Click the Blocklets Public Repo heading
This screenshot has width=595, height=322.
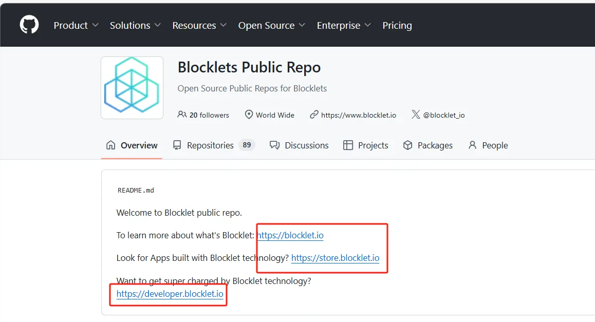pyautogui.click(x=249, y=67)
